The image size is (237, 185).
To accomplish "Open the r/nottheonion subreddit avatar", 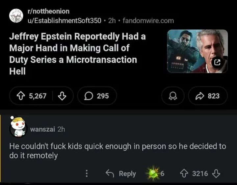I will click(x=15, y=15).
